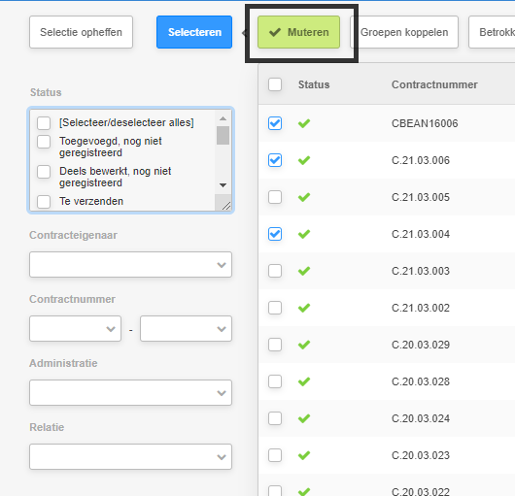Click the scroll-up arrow in the Status list
Screen dimensions: 515x496
pos(223,118)
